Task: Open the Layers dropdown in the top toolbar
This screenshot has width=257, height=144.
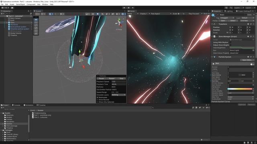Action: tap(239, 8)
